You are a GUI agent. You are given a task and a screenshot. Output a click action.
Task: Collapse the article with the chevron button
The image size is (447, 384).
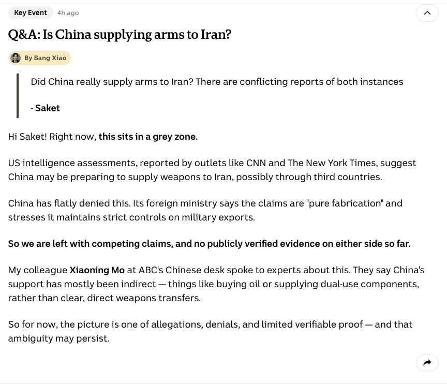coord(427,13)
